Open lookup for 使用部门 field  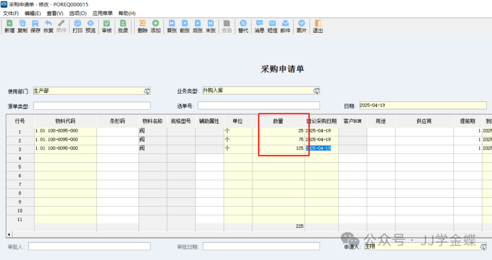click(x=147, y=91)
